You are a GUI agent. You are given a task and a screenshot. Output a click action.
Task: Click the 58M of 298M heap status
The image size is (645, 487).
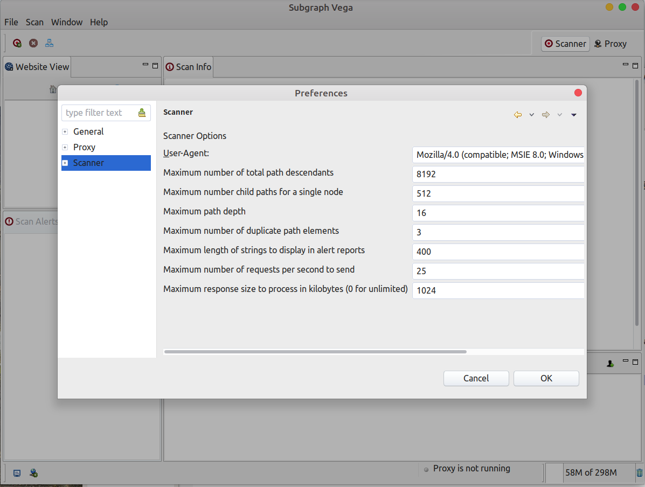pyautogui.click(x=591, y=472)
